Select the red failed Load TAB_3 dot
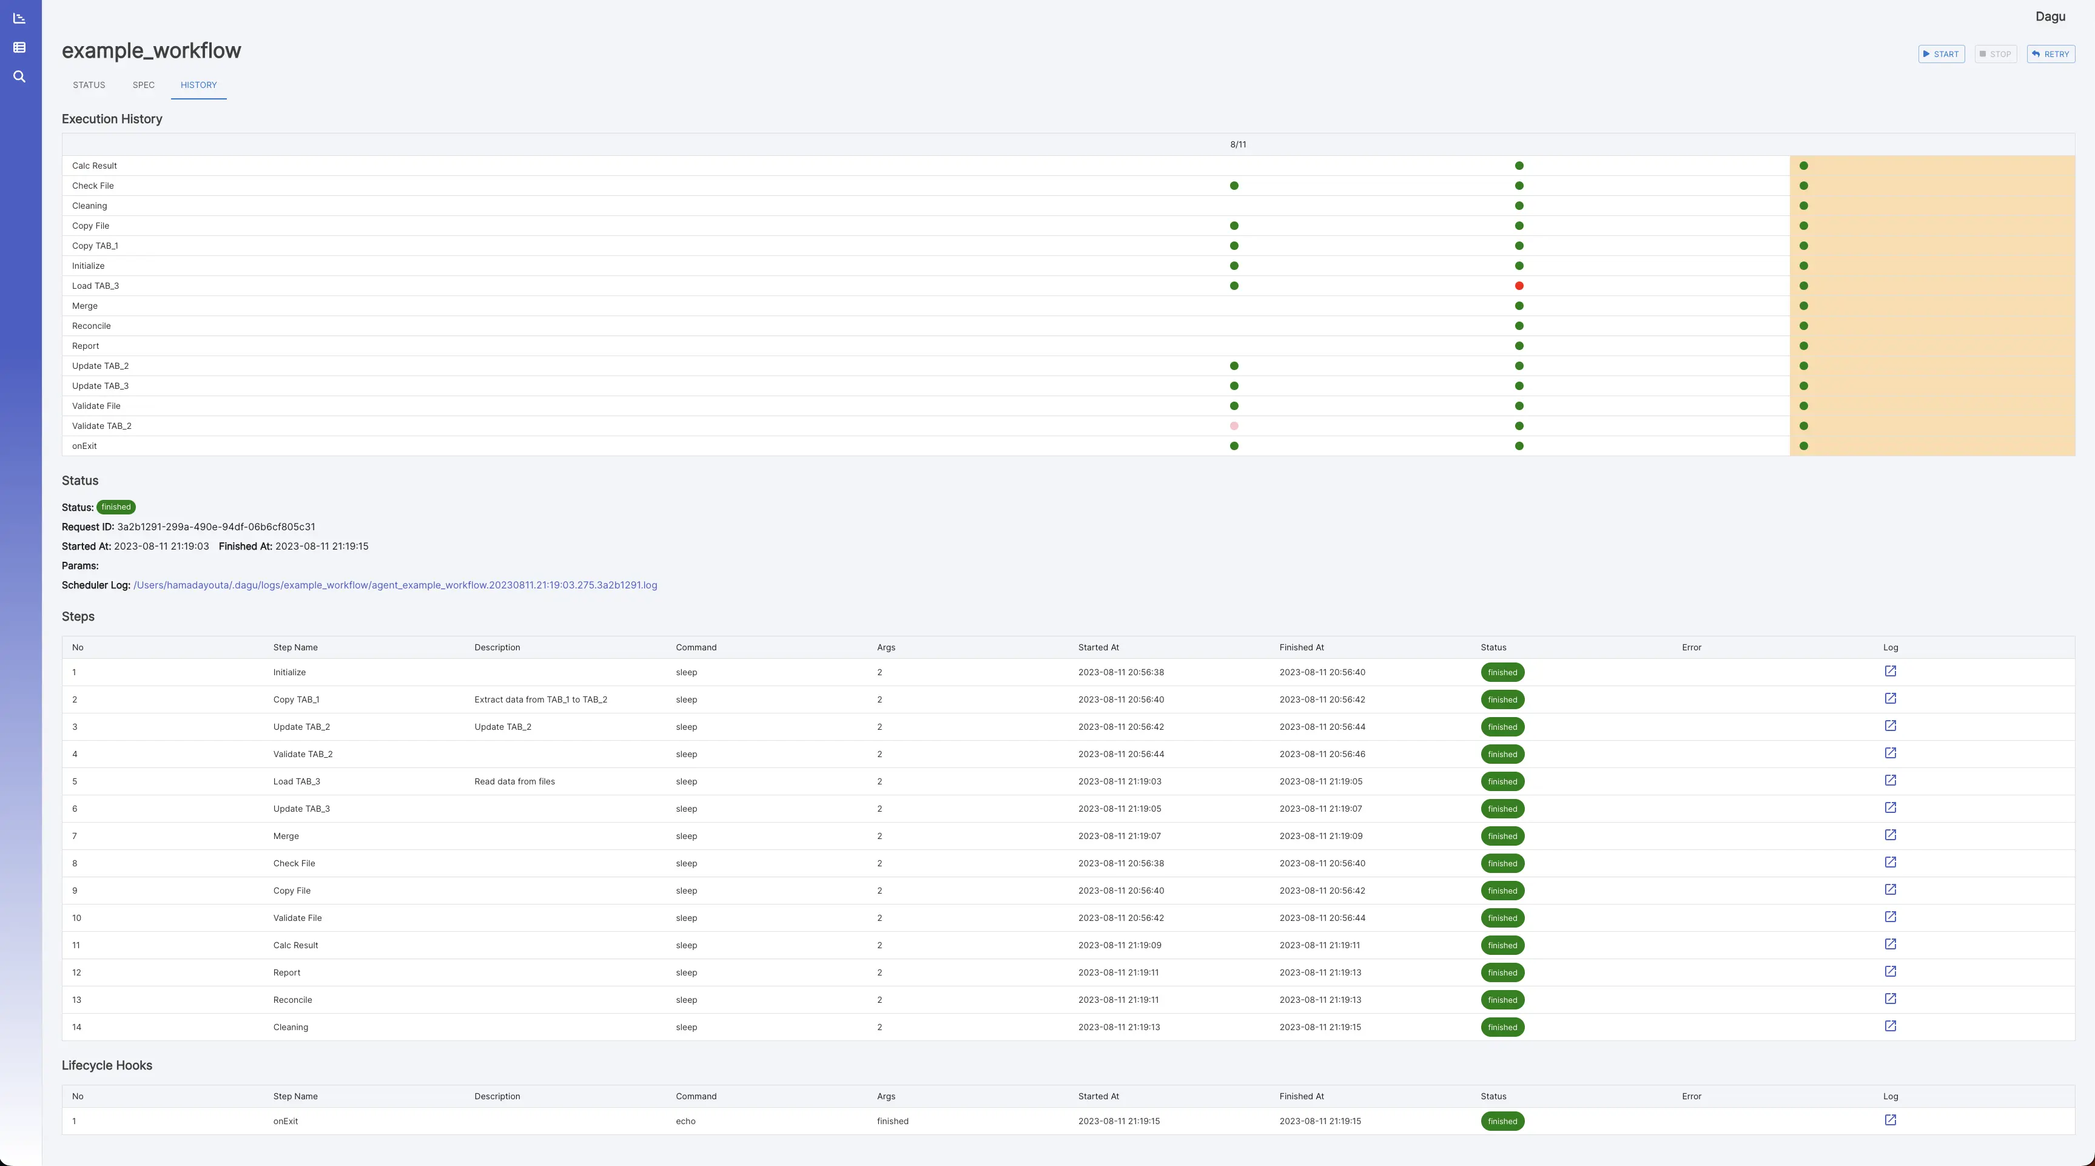Image resolution: width=2095 pixels, height=1166 pixels. [1518, 286]
